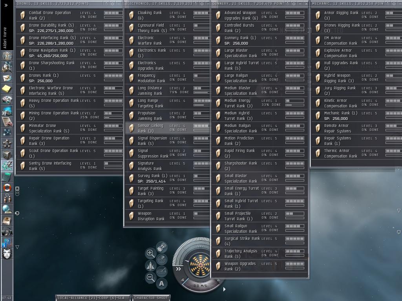The height and width of the screenshot is (301, 402).
Task: Toggle the Autopilot A button on HUD
Action: pos(161,284)
